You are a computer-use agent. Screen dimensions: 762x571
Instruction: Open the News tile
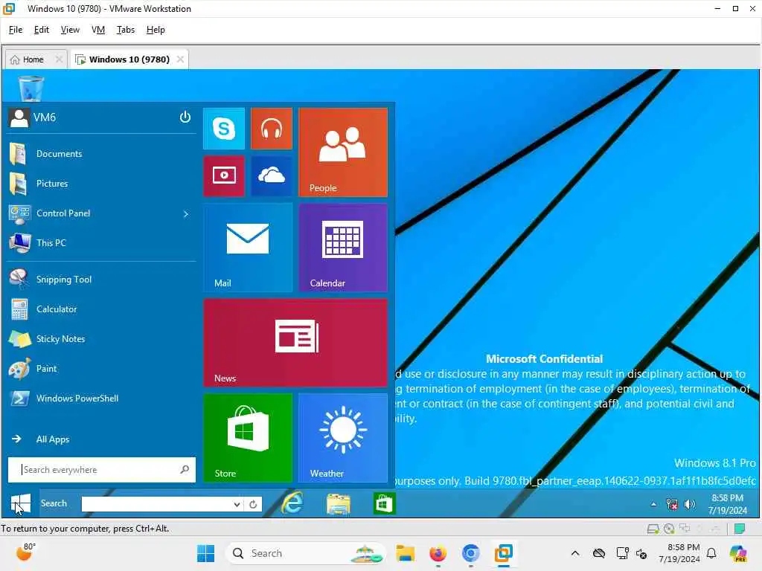click(x=295, y=343)
